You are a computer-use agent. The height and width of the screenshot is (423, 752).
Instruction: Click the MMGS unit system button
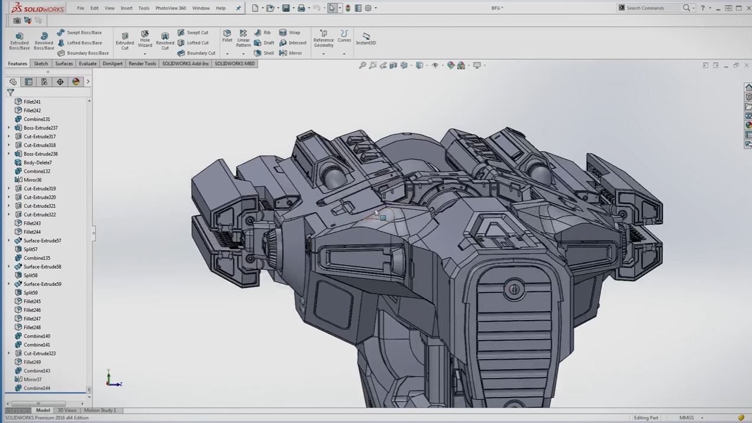point(687,418)
